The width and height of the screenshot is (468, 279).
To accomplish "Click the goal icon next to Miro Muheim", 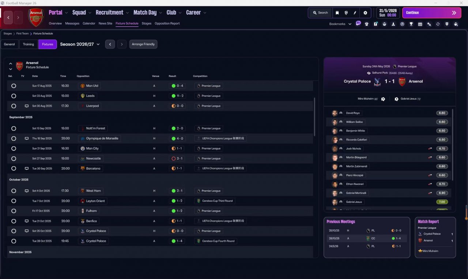I will [x=383, y=99].
